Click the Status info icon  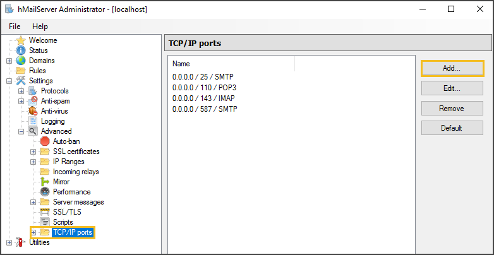click(21, 50)
